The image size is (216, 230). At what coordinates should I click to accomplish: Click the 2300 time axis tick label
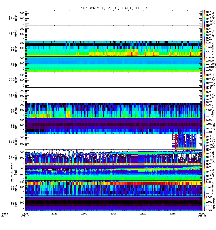coord(113,214)
